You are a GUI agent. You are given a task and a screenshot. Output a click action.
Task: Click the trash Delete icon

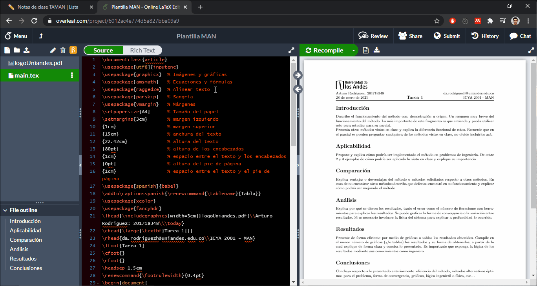pos(63,50)
